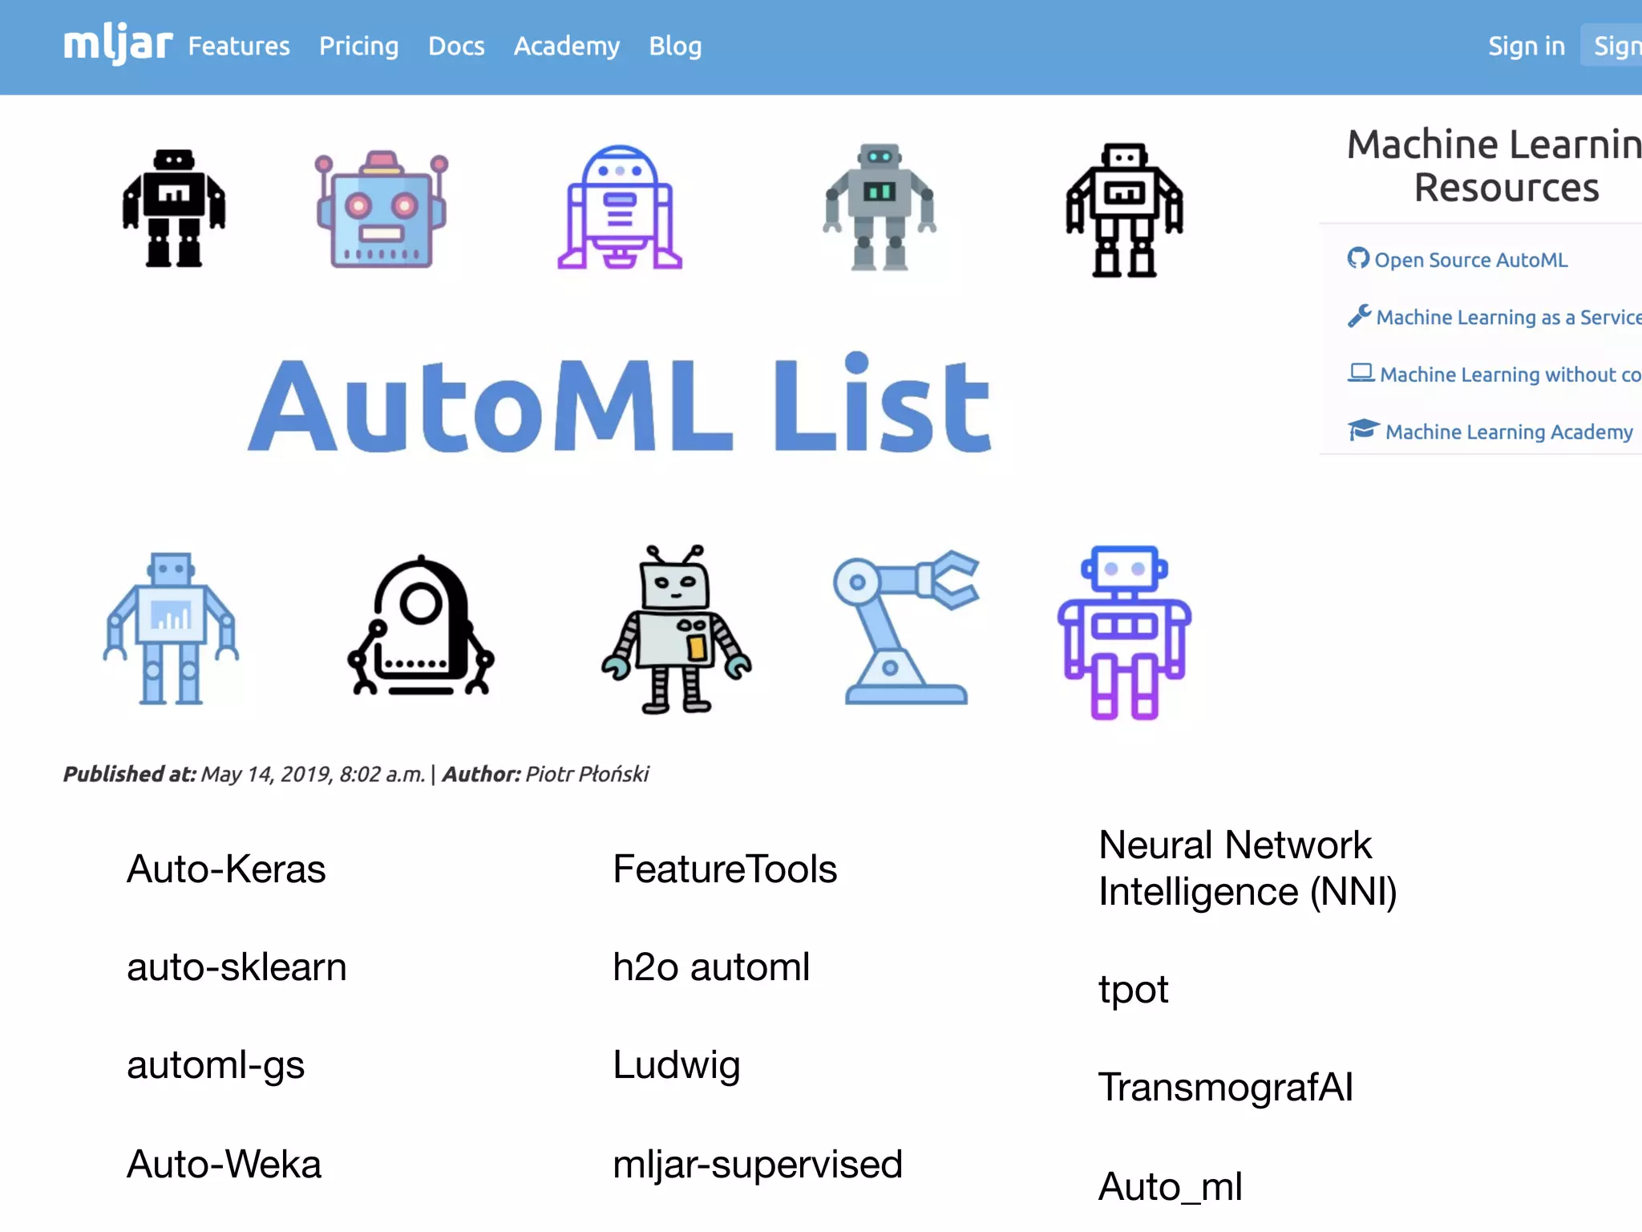1642x1232 pixels.
Task: Select Auto-Weka in the list
Action: pos(224,1164)
